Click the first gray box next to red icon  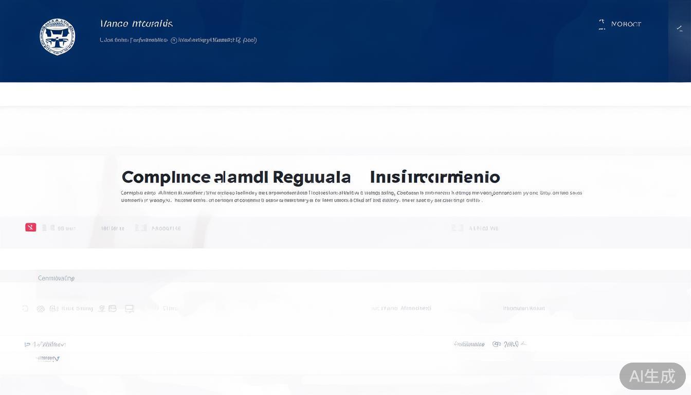[45, 228]
